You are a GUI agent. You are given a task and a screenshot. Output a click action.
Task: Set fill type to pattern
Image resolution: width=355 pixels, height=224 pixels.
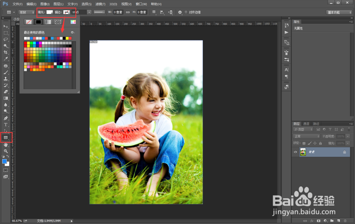point(58,22)
